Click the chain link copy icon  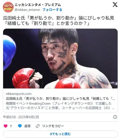pos(38,126)
